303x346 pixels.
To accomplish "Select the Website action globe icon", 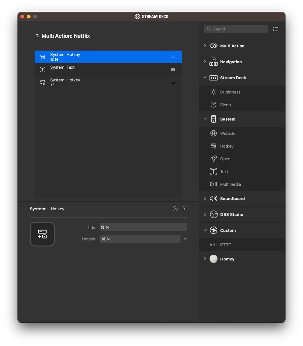I will [x=213, y=133].
